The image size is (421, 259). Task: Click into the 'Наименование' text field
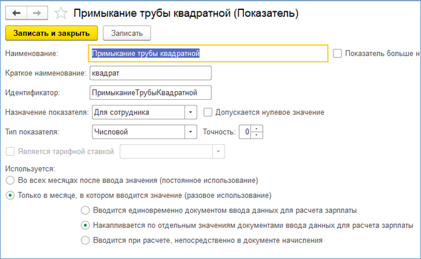pyautogui.click(x=208, y=54)
